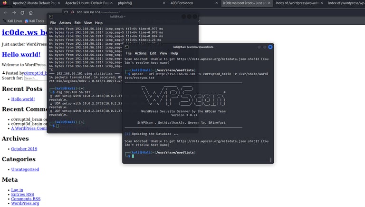Click the terminal icon in the kali@Kali window titlebar
365x207 pixels.
tap(51, 17)
